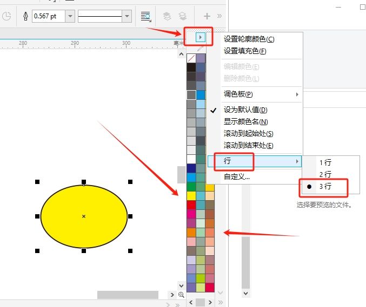Pick the bright blue swatch in second column

pos(201,95)
